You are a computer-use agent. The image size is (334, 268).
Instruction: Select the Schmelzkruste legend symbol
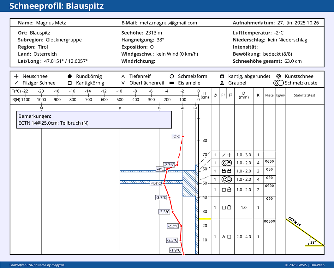(x=279, y=83)
